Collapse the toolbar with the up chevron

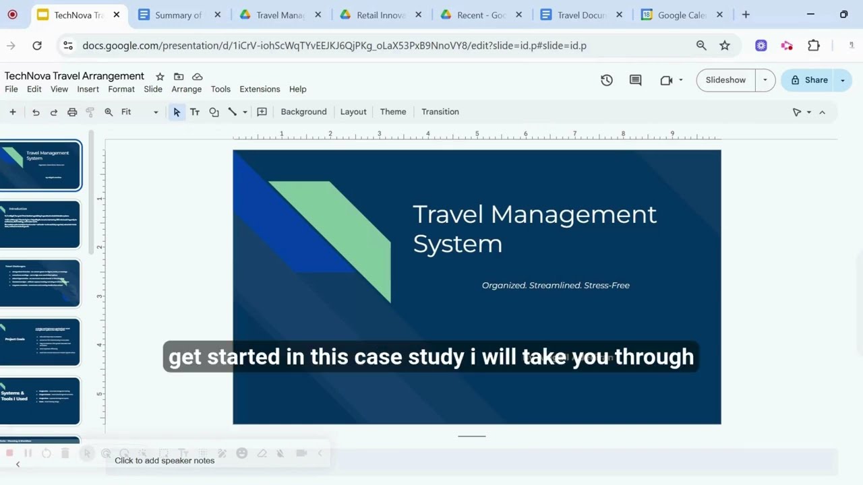(x=822, y=112)
